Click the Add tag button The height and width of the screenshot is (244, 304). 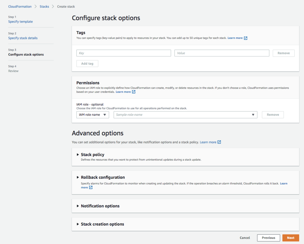(87, 63)
